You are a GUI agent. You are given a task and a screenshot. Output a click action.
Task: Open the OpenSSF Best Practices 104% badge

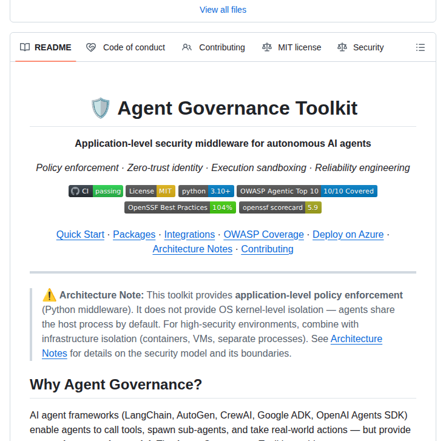click(x=180, y=207)
